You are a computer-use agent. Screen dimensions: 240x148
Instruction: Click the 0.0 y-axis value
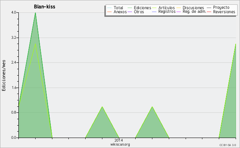click(14, 138)
